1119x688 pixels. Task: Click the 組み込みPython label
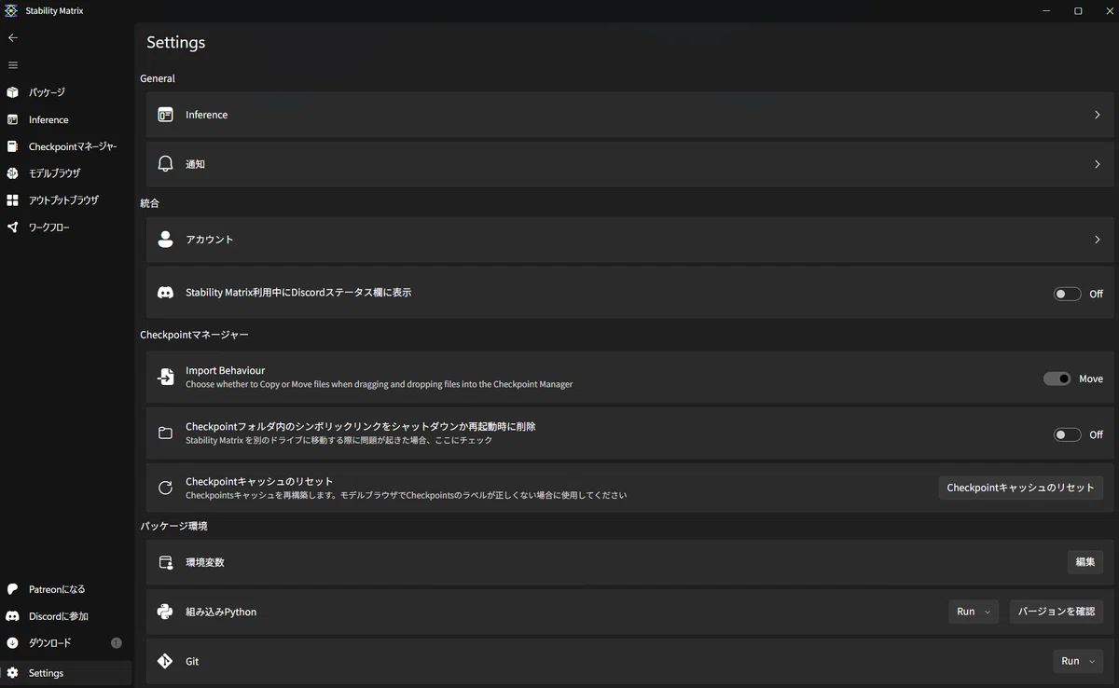(x=221, y=612)
